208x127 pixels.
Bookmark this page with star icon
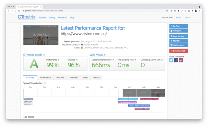point(167,11)
